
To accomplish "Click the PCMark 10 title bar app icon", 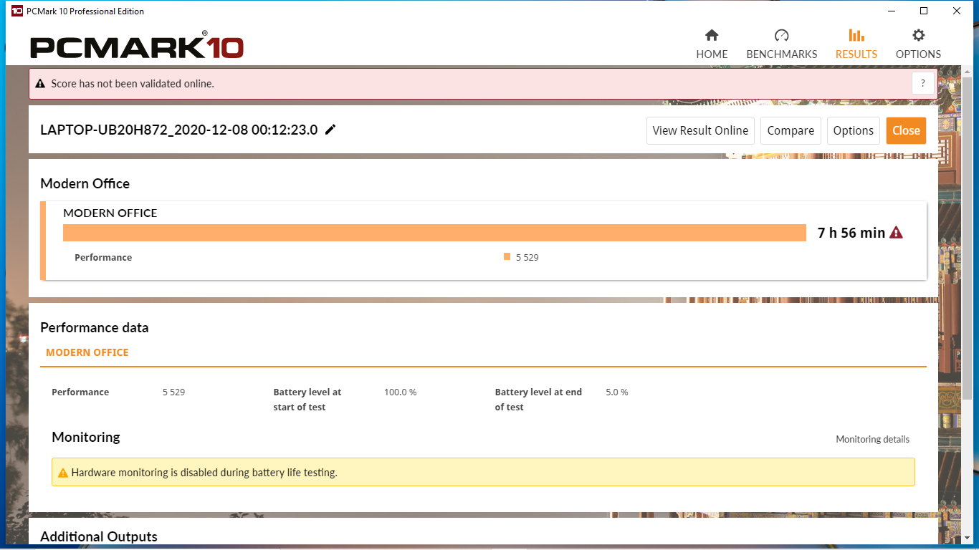I will [16, 11].
